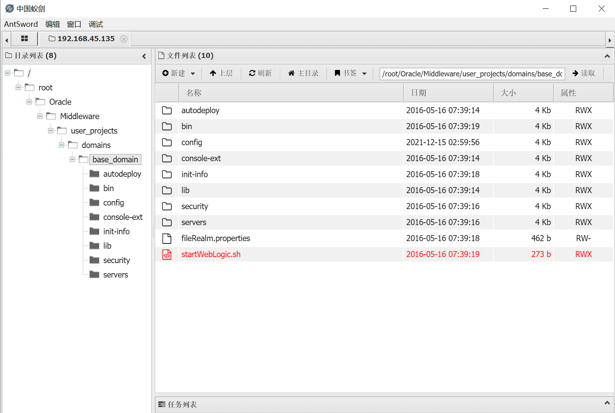This screenshot has height=413, width=615.
Task: Select the fileRealm.properties file
Action: (x=216, y=238)
